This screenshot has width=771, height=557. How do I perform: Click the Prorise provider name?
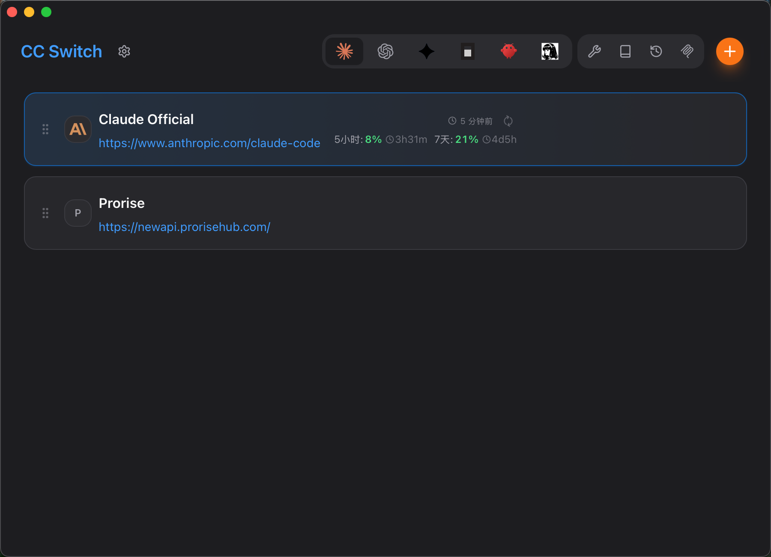pos(122,203)
